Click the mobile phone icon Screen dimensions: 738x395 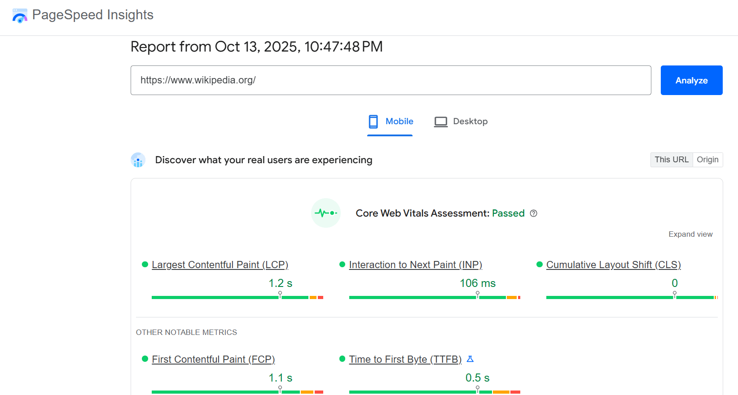point(373,122)
